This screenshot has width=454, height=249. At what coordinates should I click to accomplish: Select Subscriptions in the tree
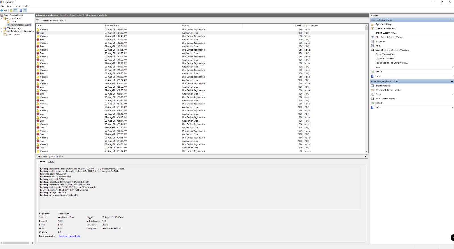coord(14,34)
